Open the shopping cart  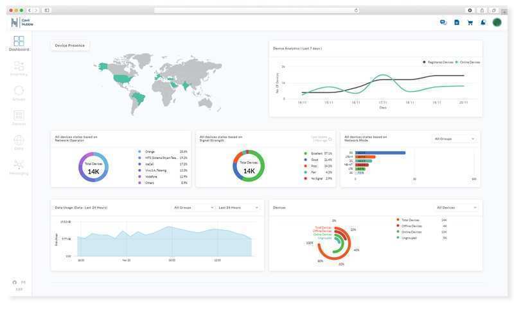(x=470, y=22)
